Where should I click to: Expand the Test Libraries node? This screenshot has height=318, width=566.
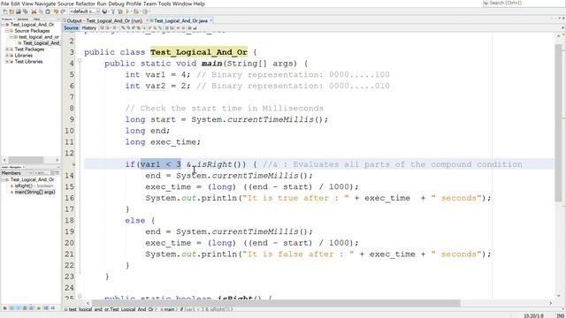[x=7, y=61]
